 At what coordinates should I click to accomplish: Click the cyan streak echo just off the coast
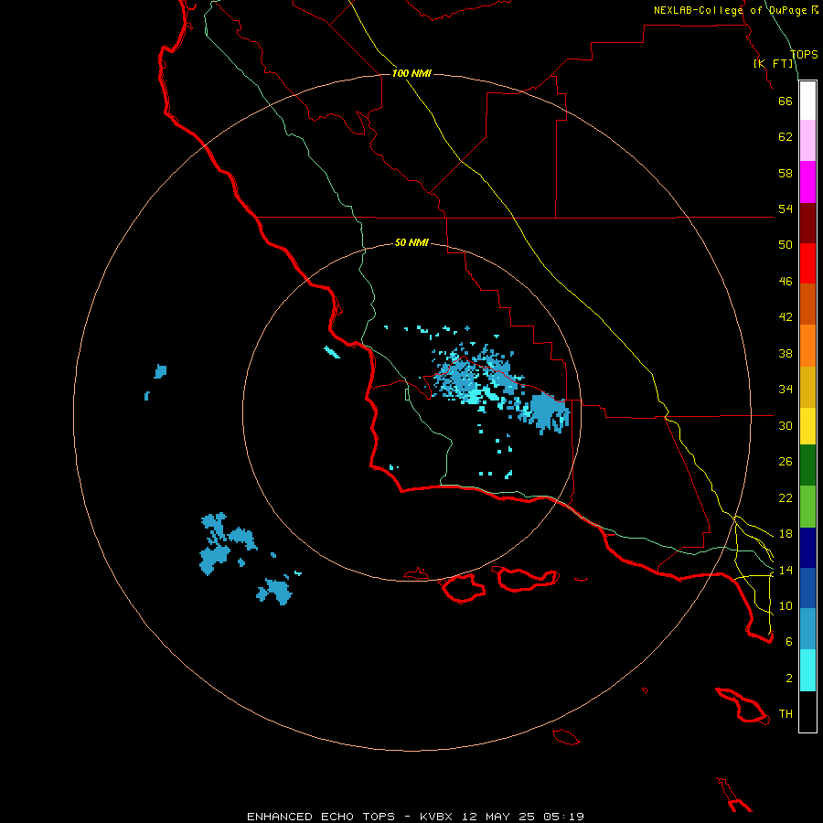332,352
